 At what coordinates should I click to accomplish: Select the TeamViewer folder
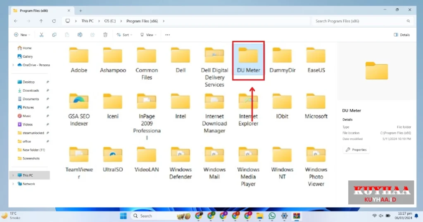[79, 163]
